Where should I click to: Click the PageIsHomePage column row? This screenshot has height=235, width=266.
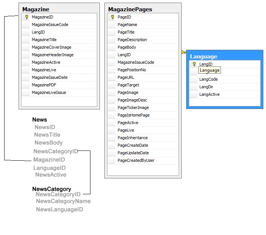point(143,115)
